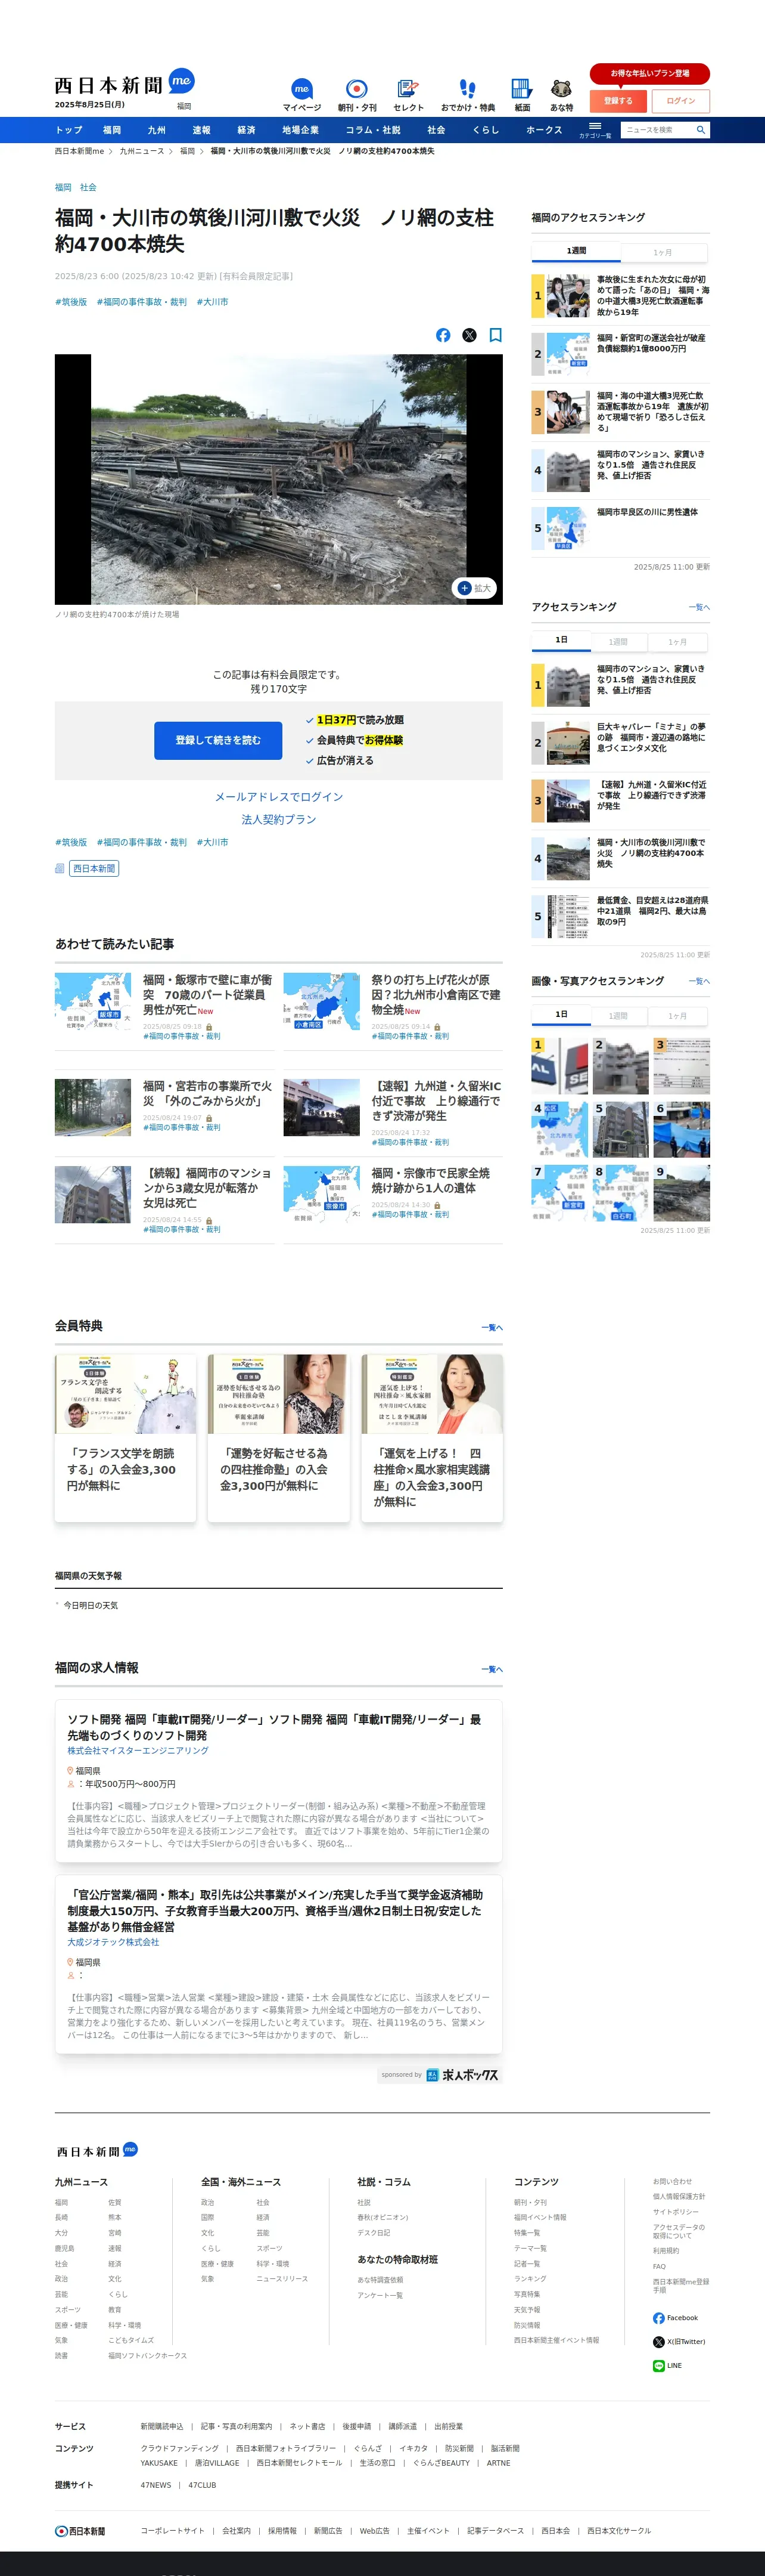The image size is (765, 2576).
Task: Open 祭りの打ち上げ花火が原因? article
Action: [437, 995]
